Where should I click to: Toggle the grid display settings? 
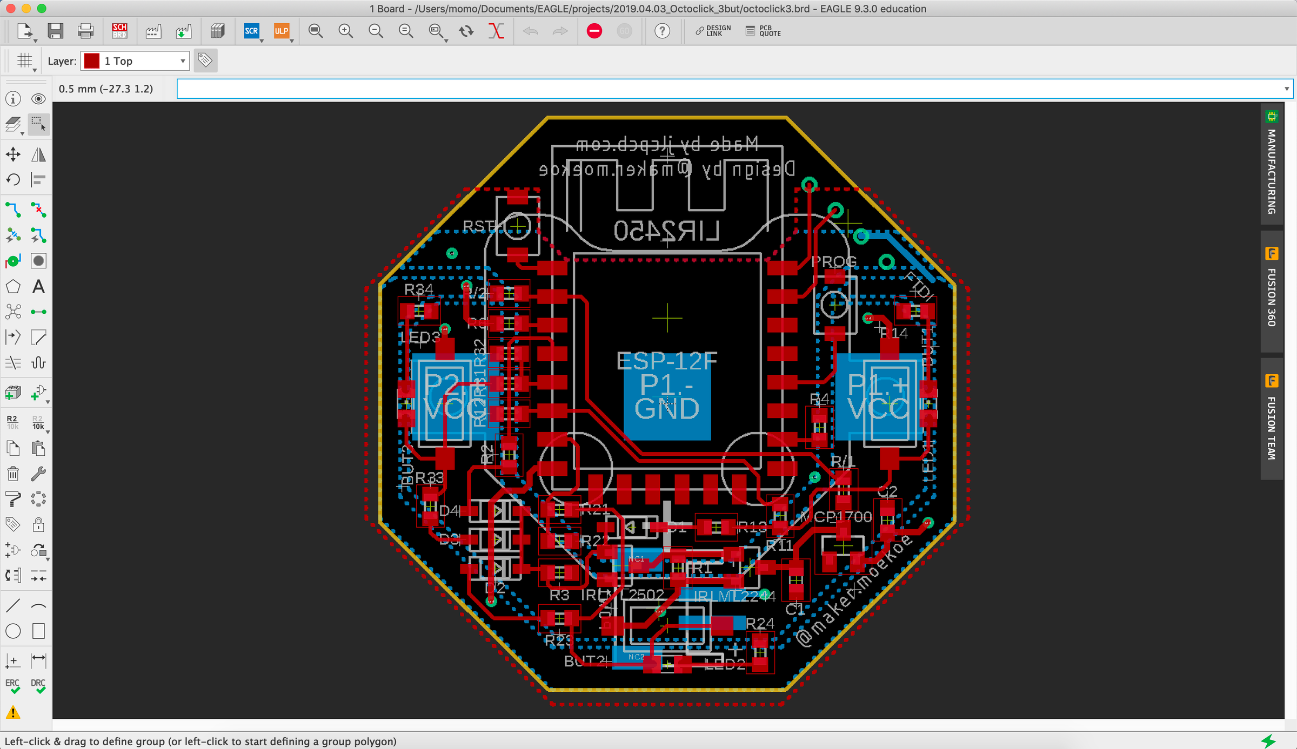tap(24, 60)
